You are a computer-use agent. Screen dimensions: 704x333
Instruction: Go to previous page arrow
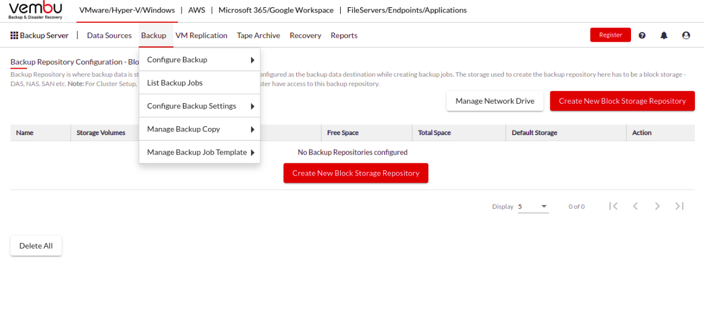tap(635, 206)
